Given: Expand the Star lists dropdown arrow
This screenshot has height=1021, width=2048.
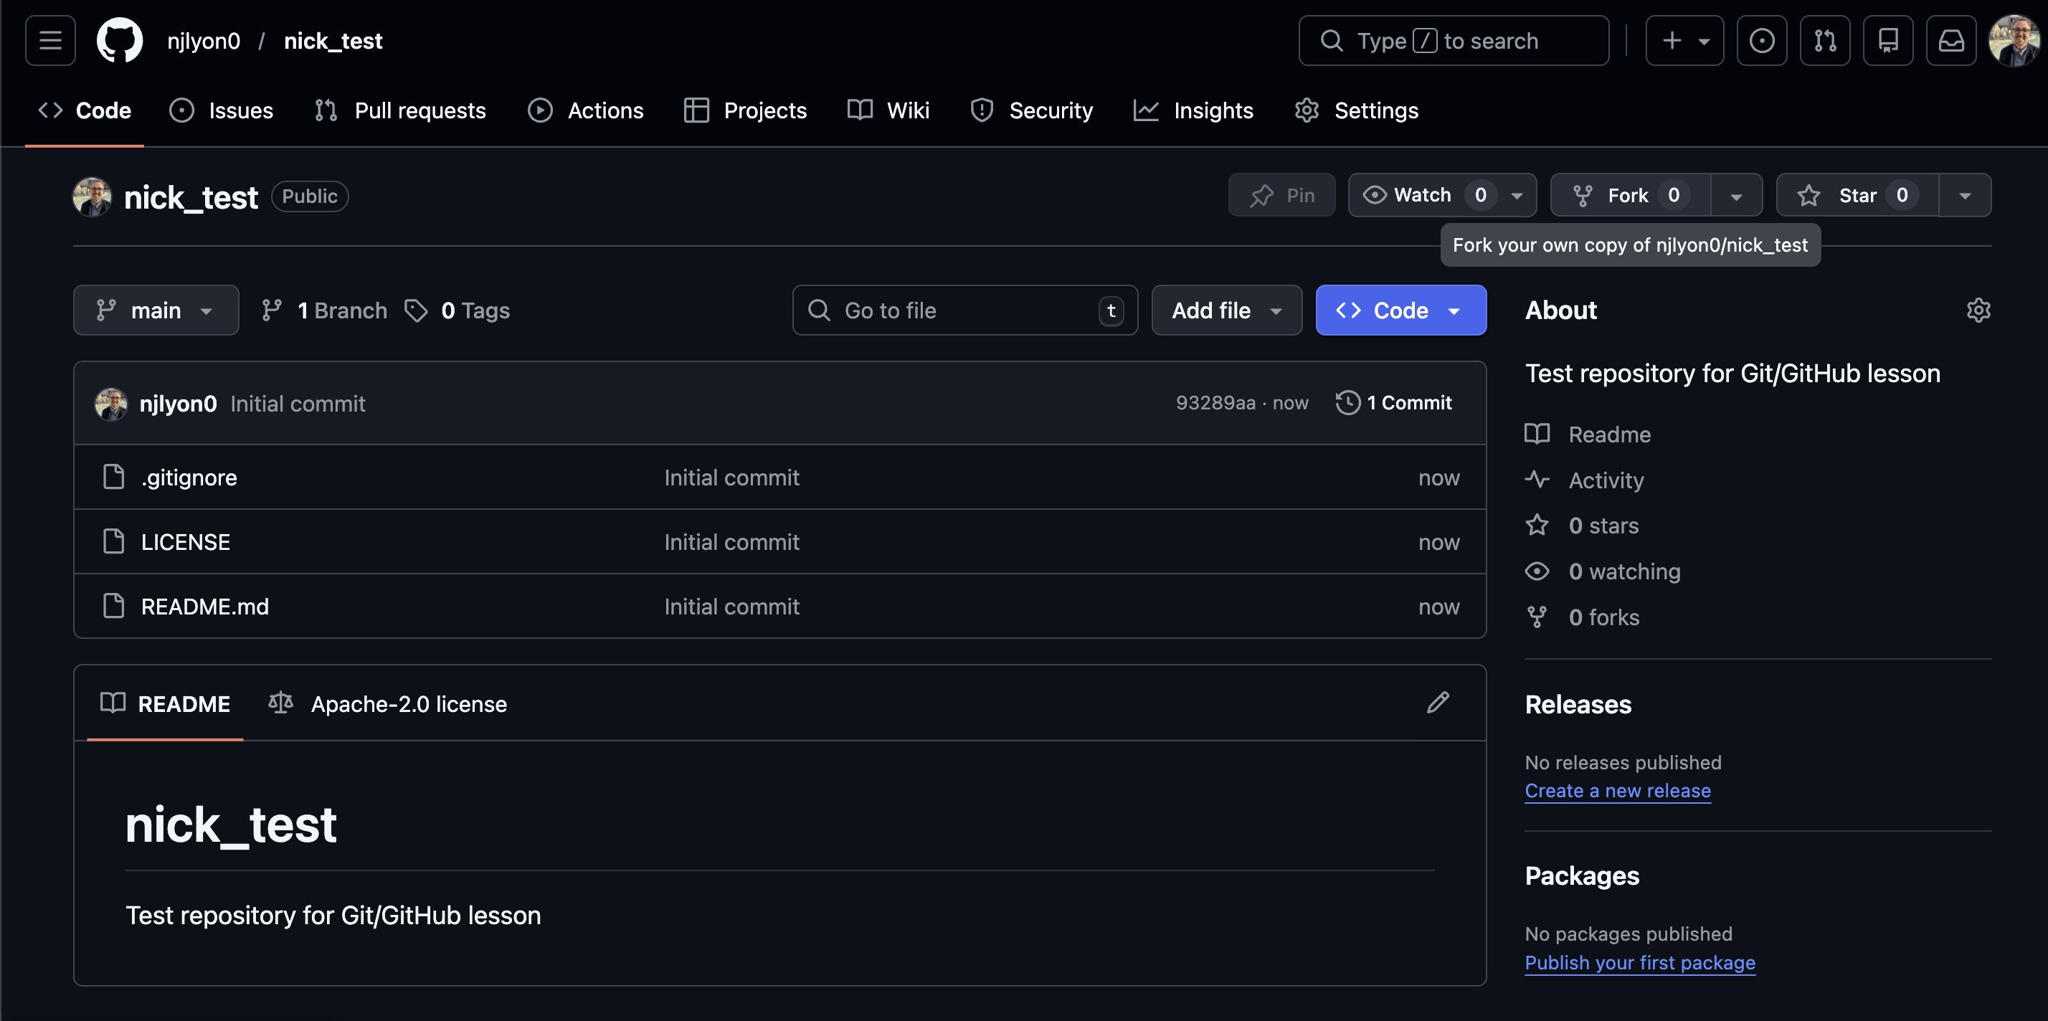Looking at the screenshot, I should pyautogui.click(x=1965, y=196).
